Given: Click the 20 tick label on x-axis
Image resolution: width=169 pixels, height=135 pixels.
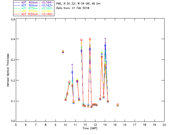Looking at the screenshot, I should pos(164,124).
